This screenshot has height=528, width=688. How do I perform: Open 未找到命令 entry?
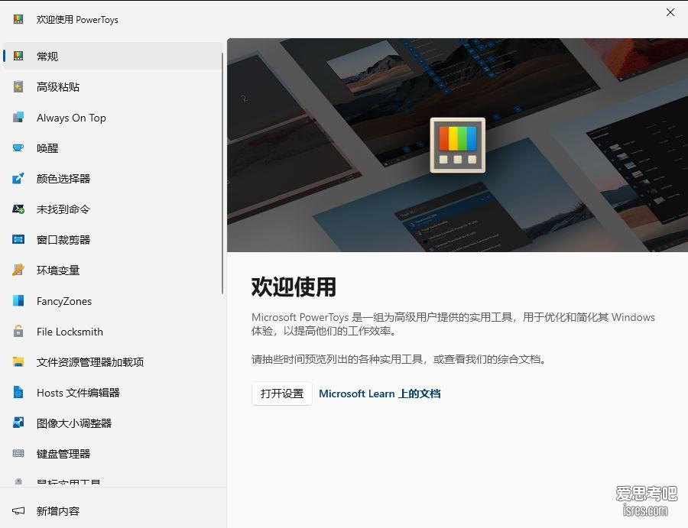click(x=112, y=209)
